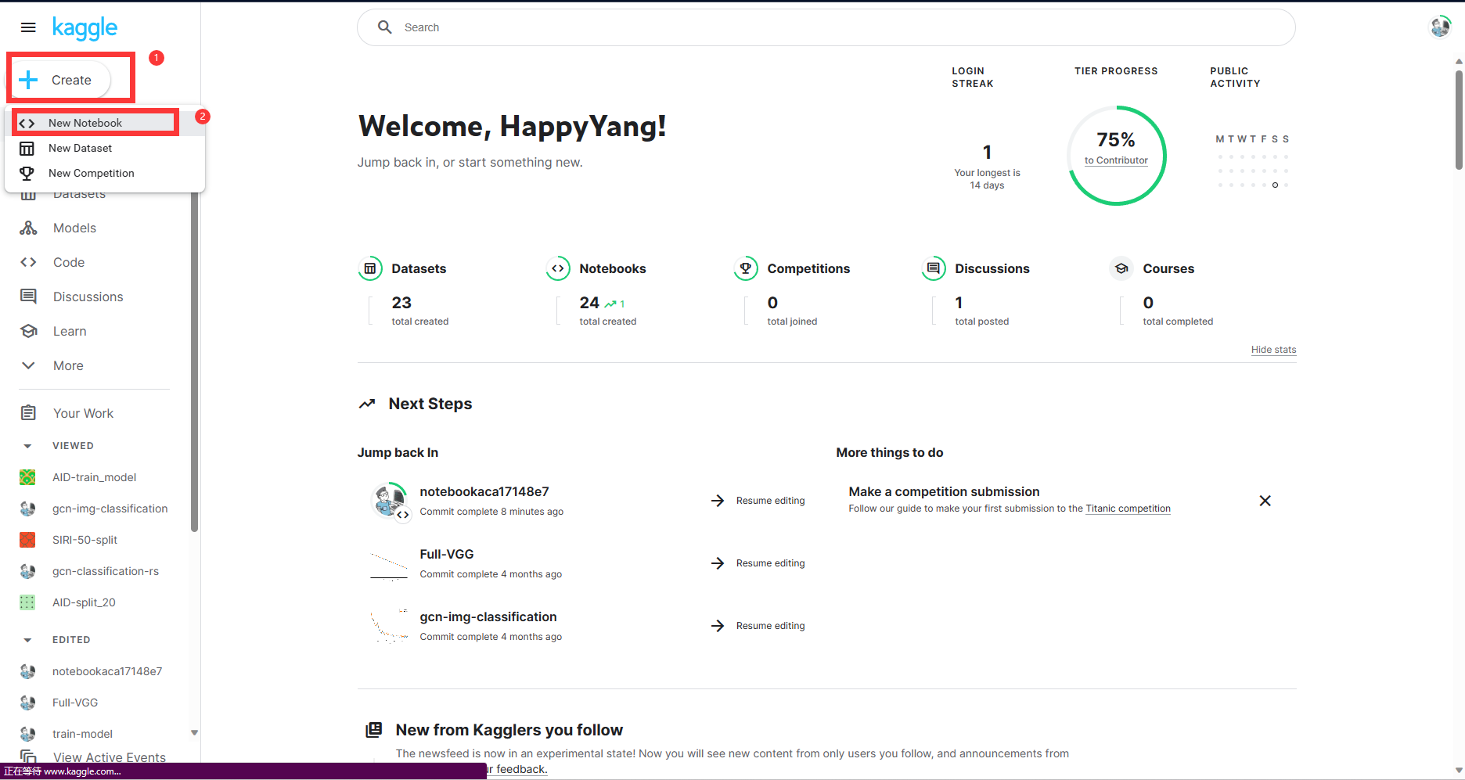Viewport: 1465px width, 780px height.
Task: Resume editing Full-VGG
Action: pyautogui.click(x=758, y=563)
